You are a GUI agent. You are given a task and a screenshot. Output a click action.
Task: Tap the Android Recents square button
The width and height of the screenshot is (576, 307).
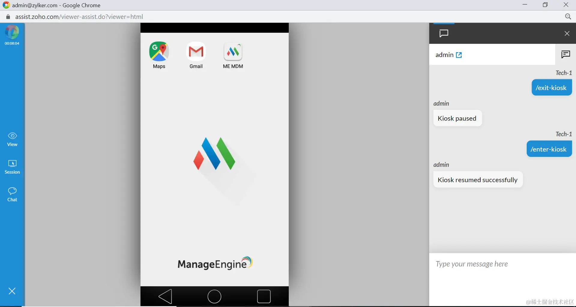tap(264, 296)
